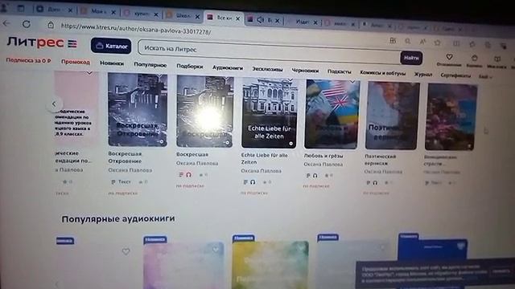Click the browser apps grid icon
Viewport: 515px width, 289px height.
(x=393, y=41)
